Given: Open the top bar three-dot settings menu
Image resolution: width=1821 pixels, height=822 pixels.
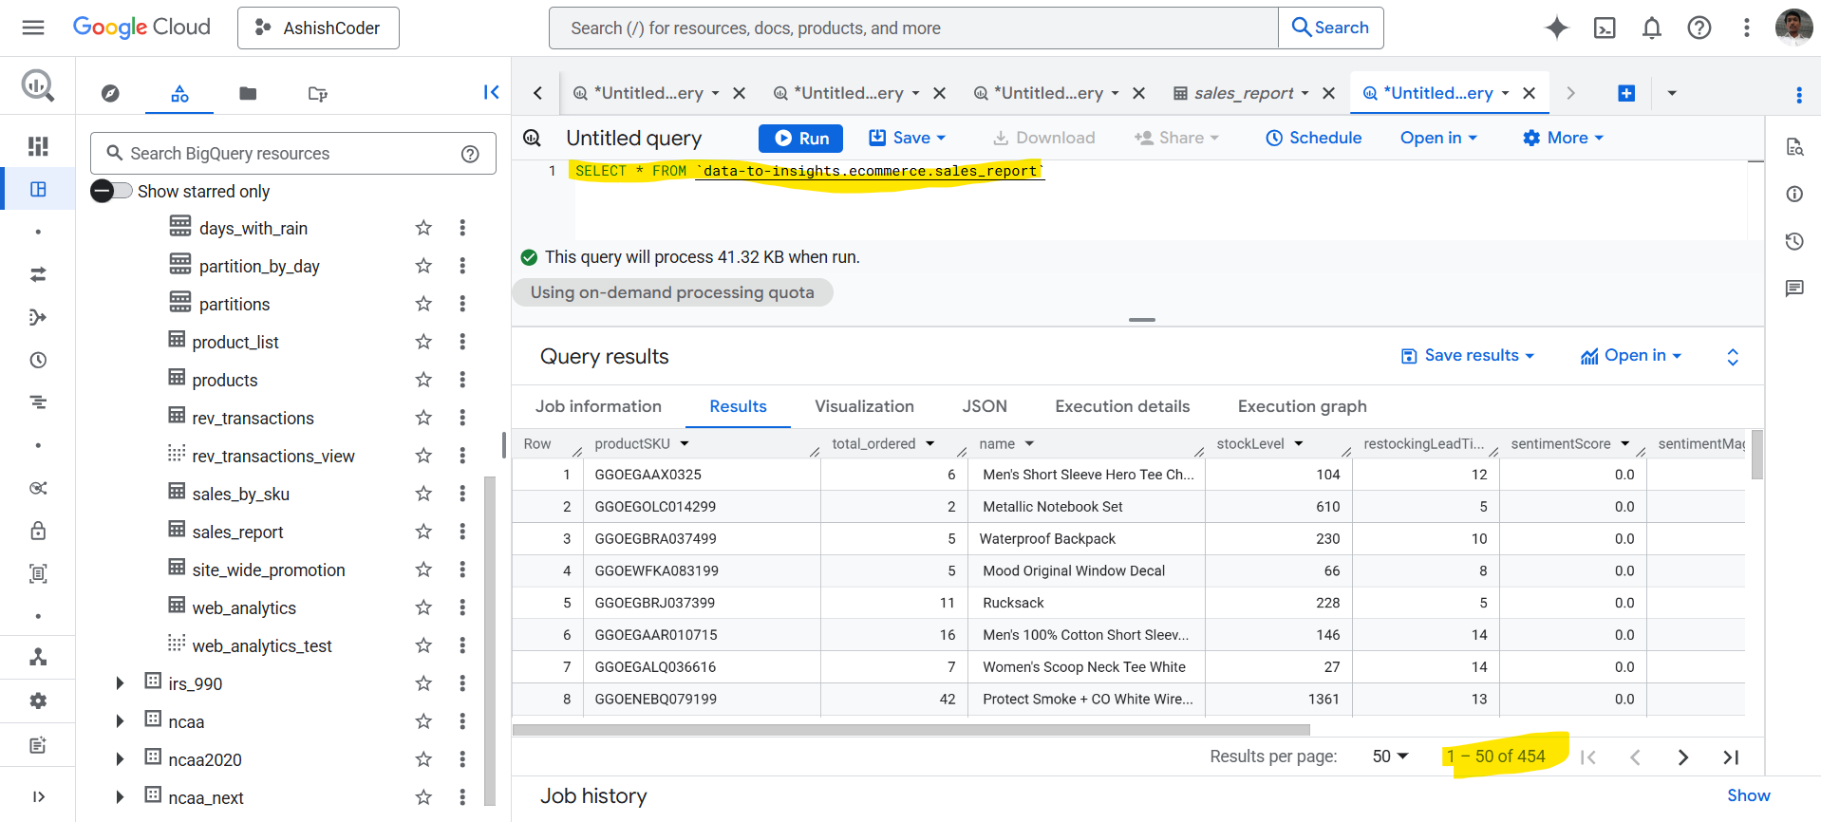Looking at the screenshot, I should (1746, 28).
